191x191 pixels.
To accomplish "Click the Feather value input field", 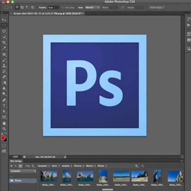I will click(53, 7).
